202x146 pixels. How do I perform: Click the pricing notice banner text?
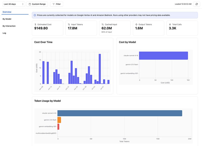tap(104, 15)
